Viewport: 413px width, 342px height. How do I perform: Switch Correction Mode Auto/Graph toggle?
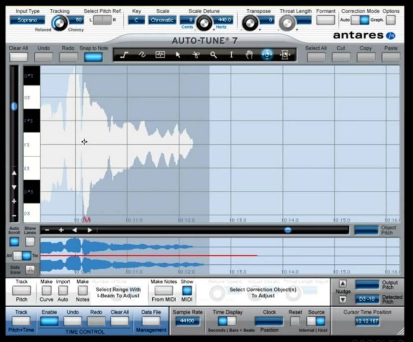coord(360,20)
